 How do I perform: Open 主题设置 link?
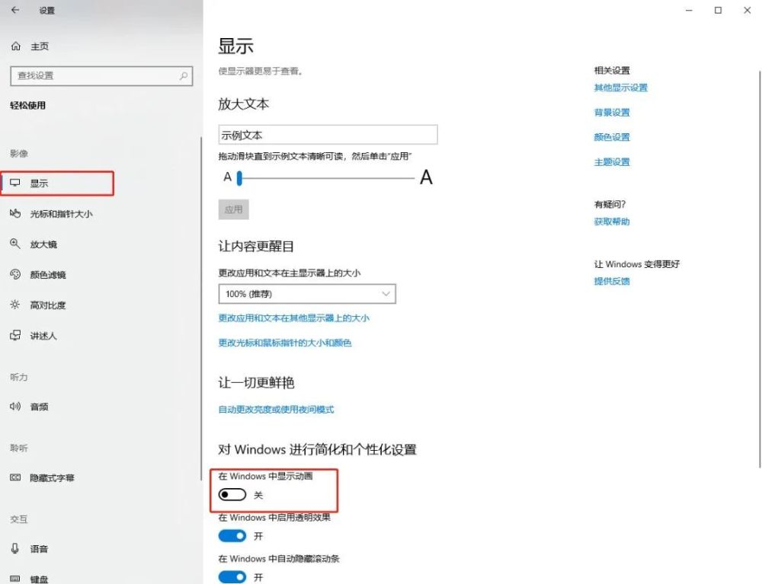coord(612,162)
